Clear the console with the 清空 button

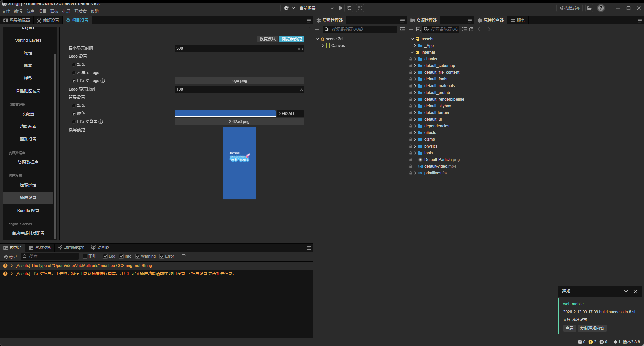10,256
